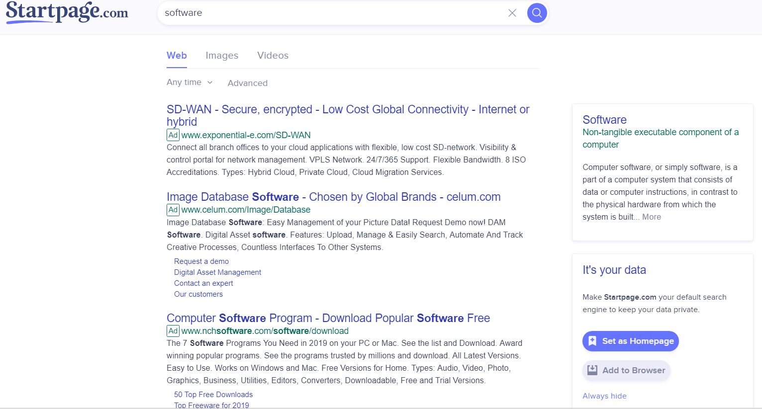The width and height of the screenshot is (762, 409).
Task: Click 'Non-tangible executable component of a computer' text
Action: (x=661, y=139)
